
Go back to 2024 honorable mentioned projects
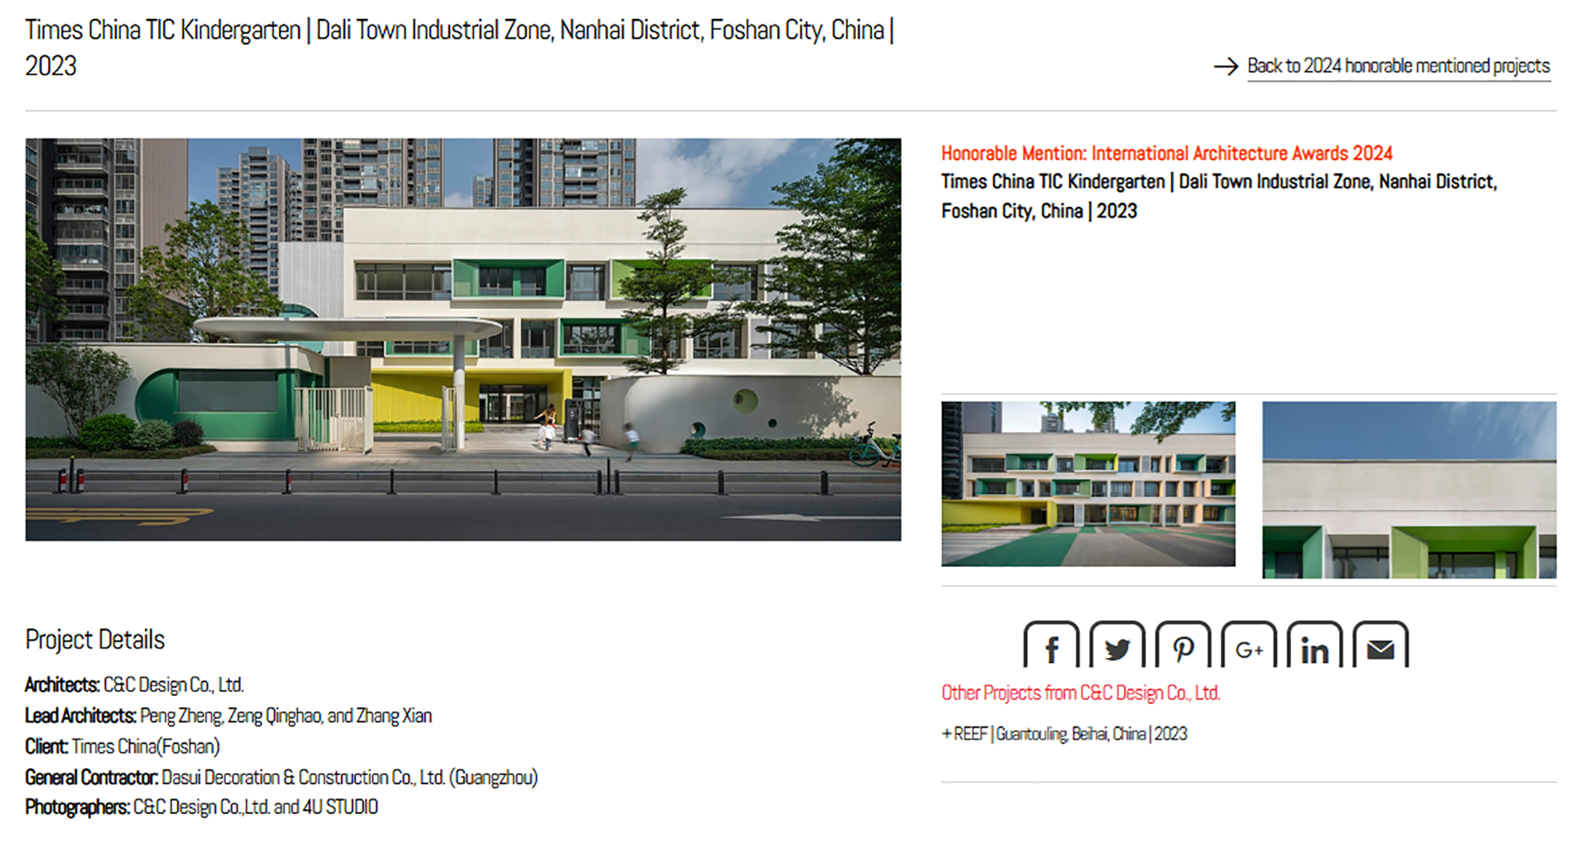tap(1398, 66)
